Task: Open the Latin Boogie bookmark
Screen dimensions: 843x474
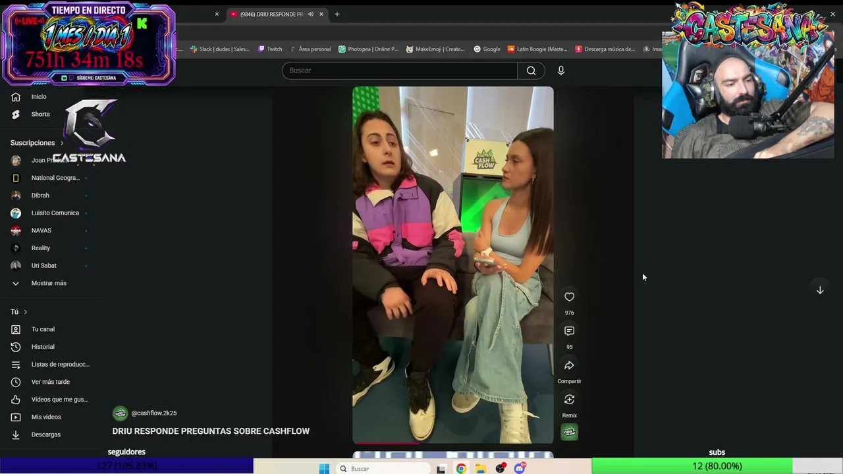Action: tap(537, 49)
